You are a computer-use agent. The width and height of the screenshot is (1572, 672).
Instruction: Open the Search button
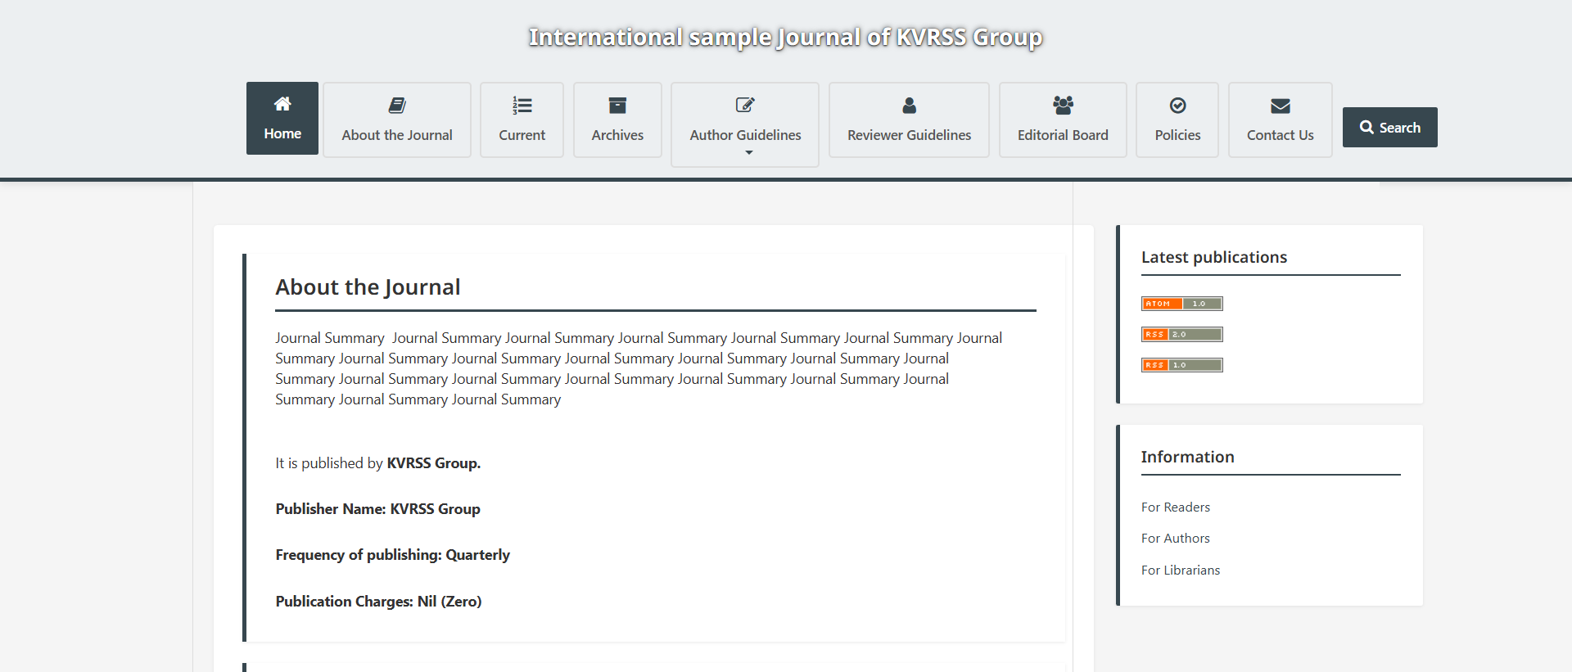[x=1389, y=127]
